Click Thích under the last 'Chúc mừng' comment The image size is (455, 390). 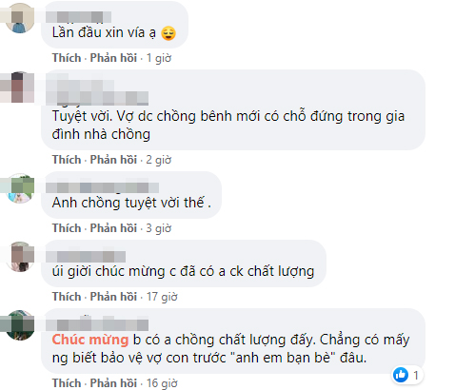pos(67,383)
